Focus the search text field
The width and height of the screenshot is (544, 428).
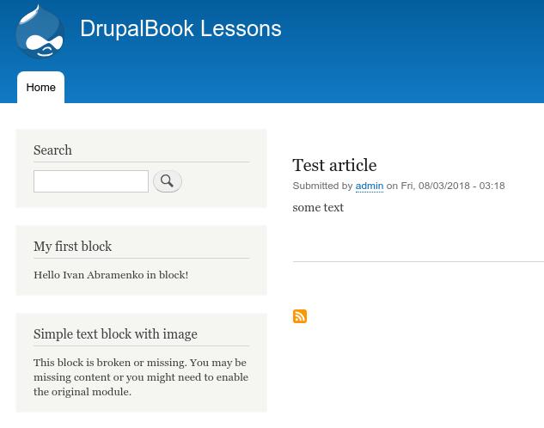[91, 181]
